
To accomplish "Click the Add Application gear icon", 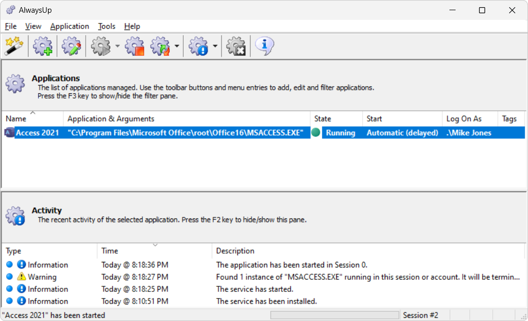I will click(42, 46).
